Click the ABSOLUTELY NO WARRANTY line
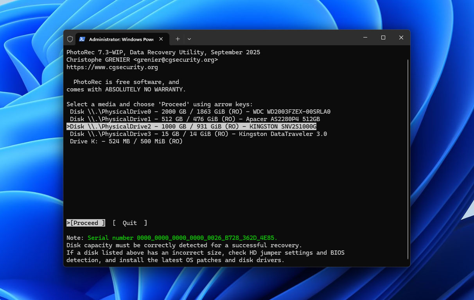 coord(126,89)
